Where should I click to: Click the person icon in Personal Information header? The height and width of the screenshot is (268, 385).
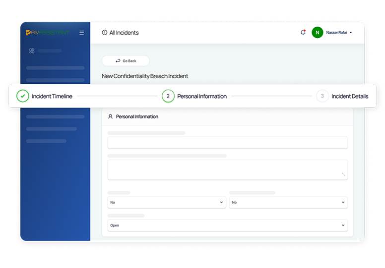110,117
